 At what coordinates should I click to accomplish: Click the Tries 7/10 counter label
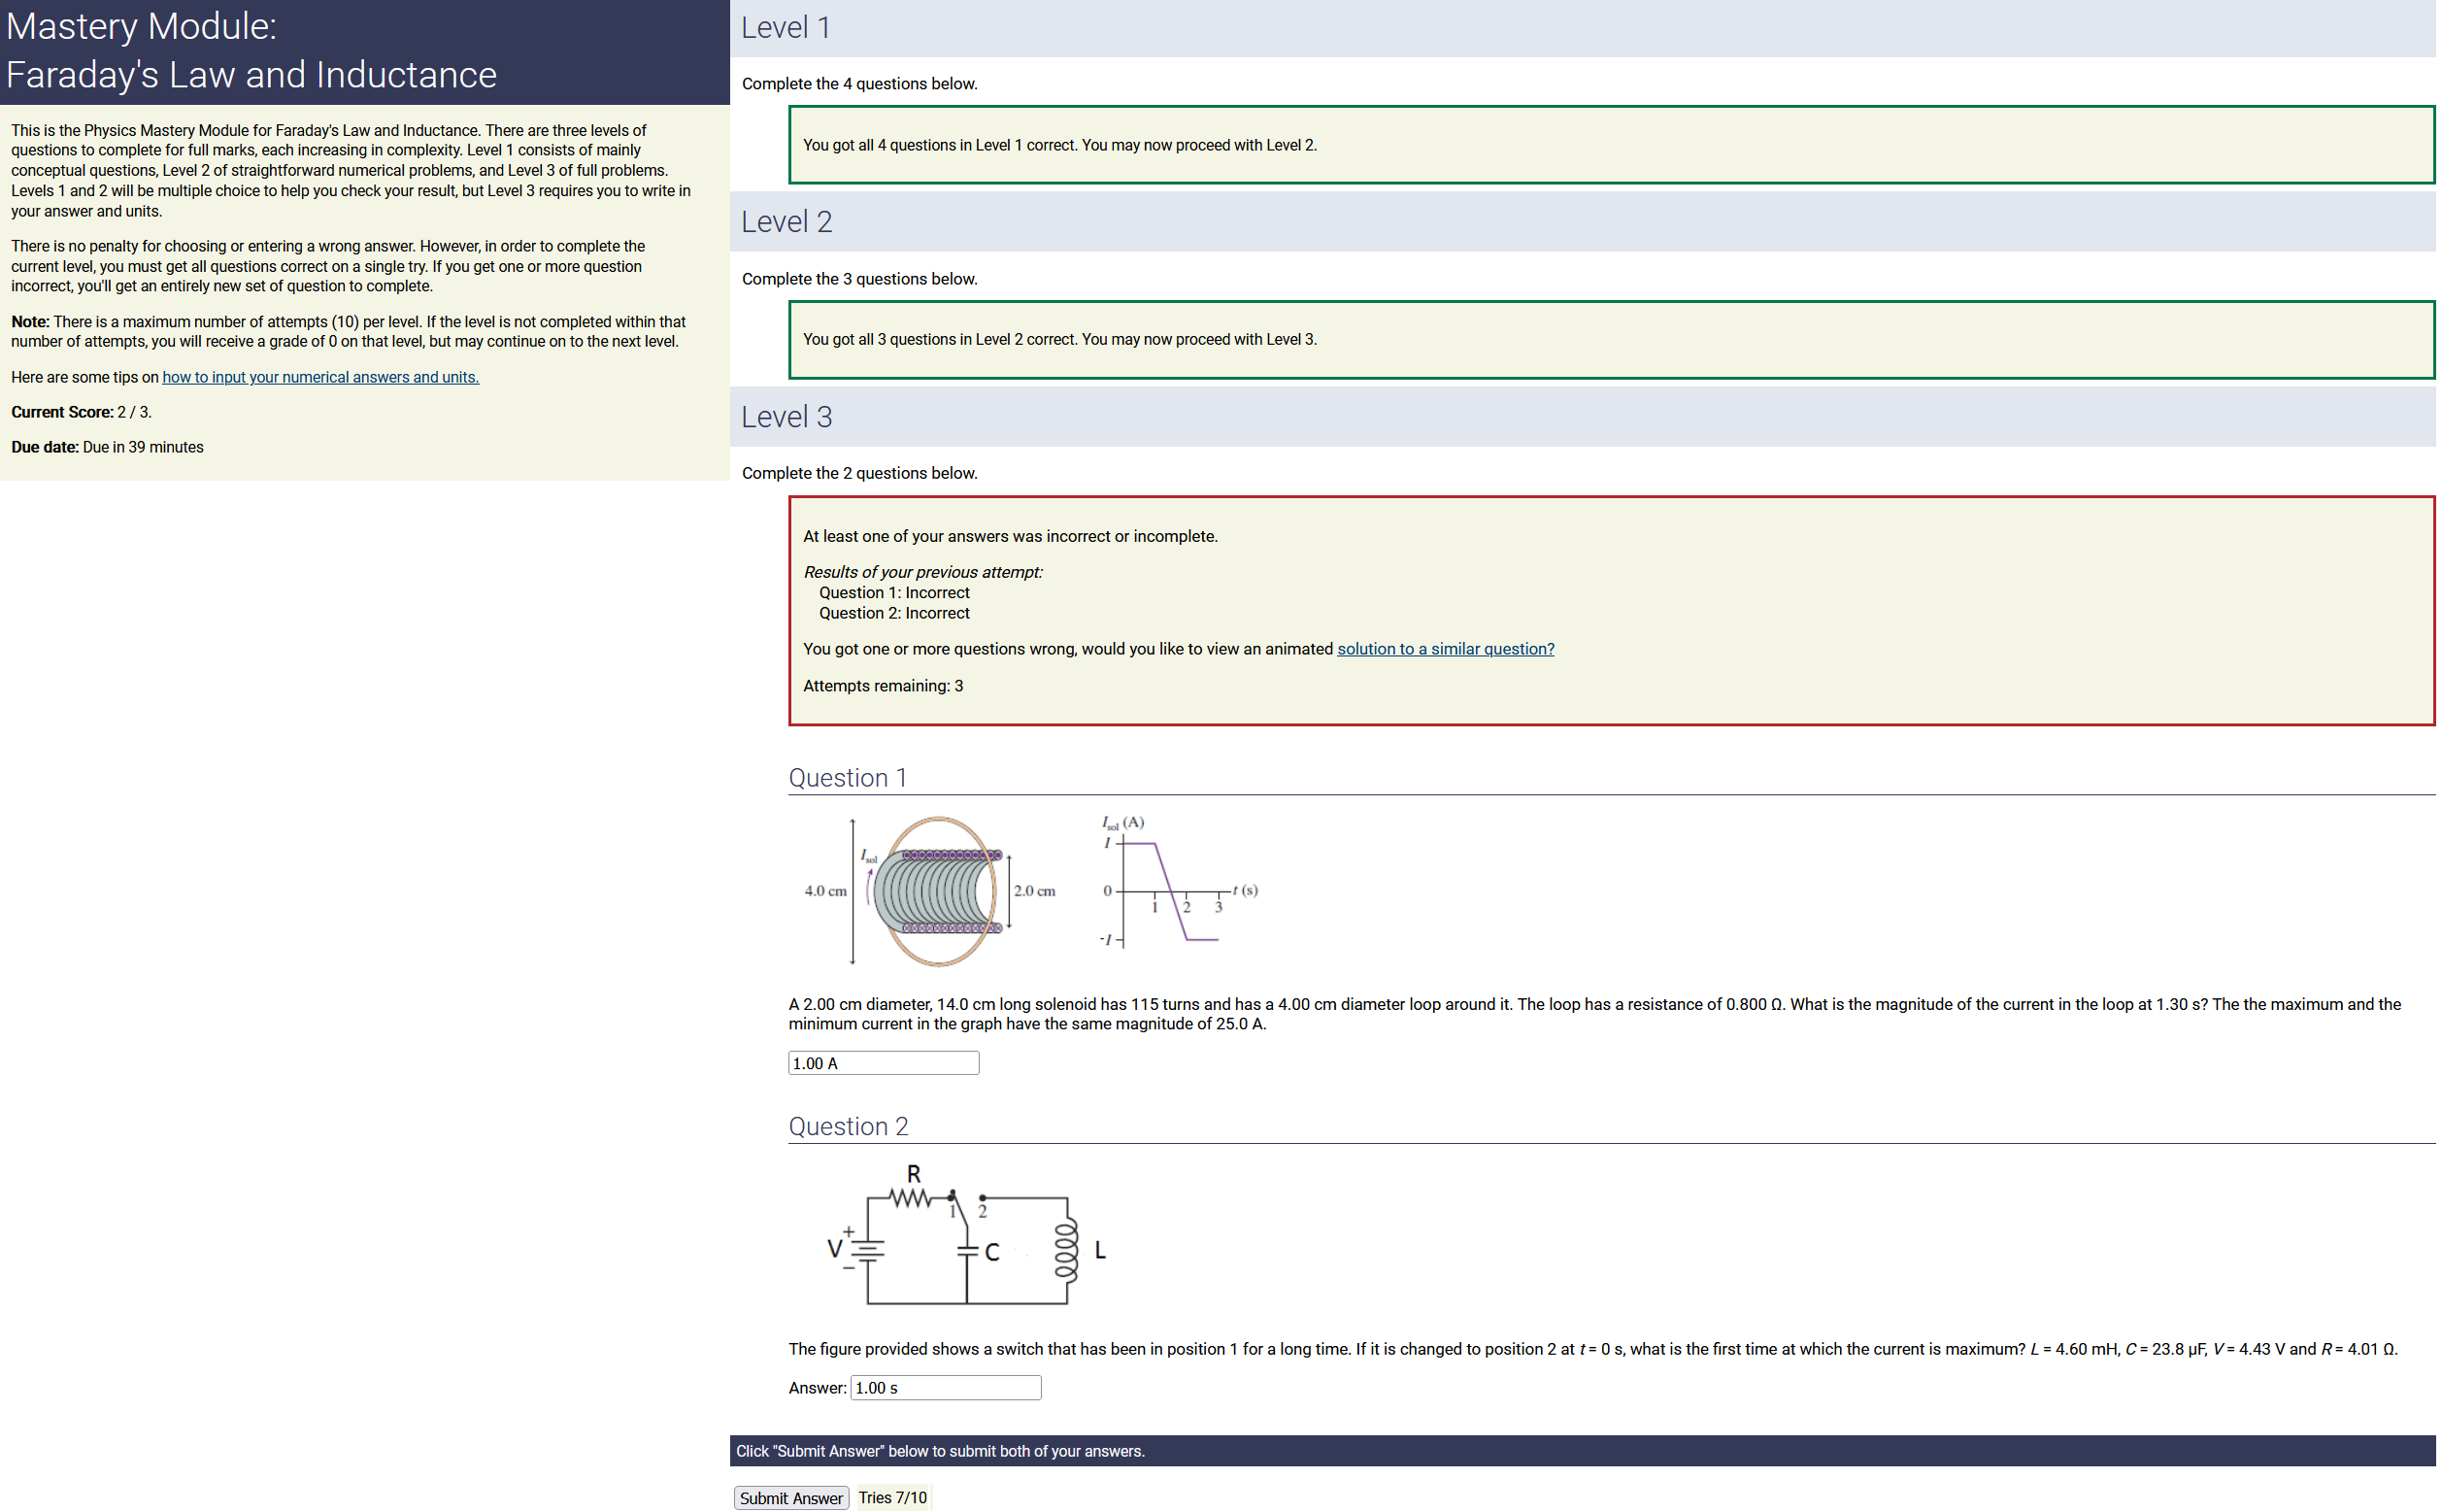pos(891,1497)
